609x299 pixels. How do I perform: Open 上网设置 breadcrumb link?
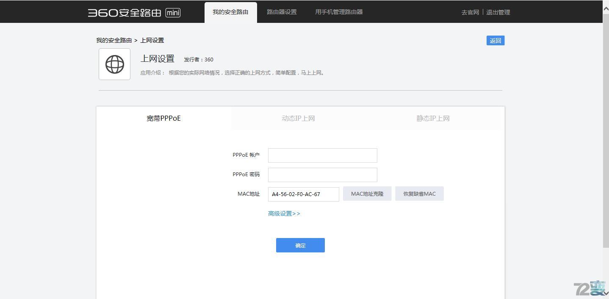point(151,40)
